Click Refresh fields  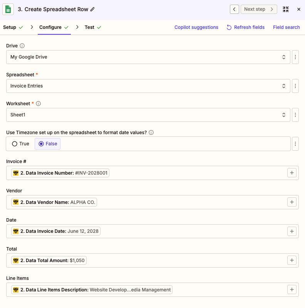click(245, 27)
